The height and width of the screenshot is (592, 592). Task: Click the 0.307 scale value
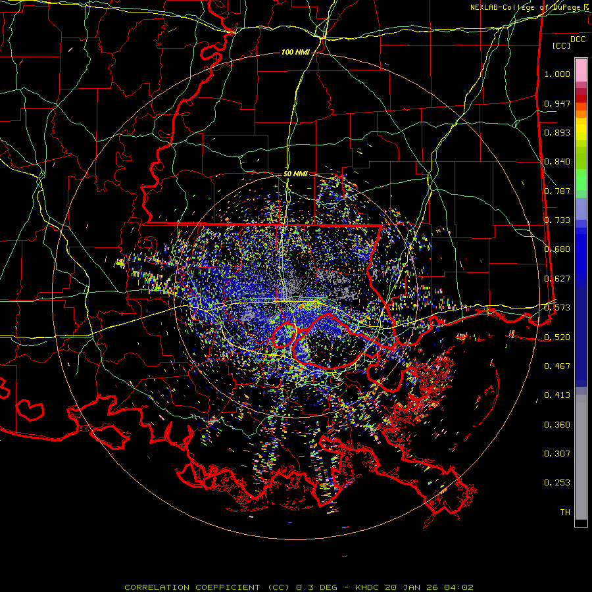(x=557, y=454)
